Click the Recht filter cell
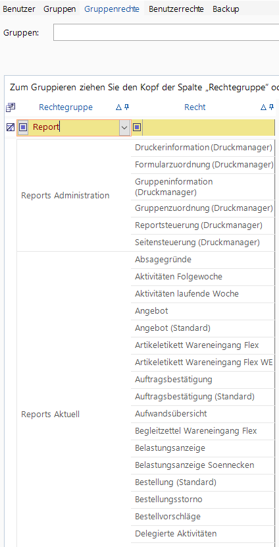This screenshot has width=279, height=547. pos(209,127)
